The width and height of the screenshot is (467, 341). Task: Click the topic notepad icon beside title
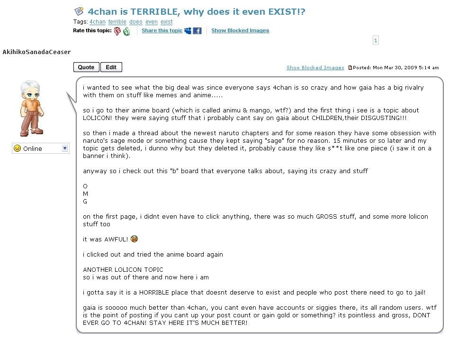[79, 11]
